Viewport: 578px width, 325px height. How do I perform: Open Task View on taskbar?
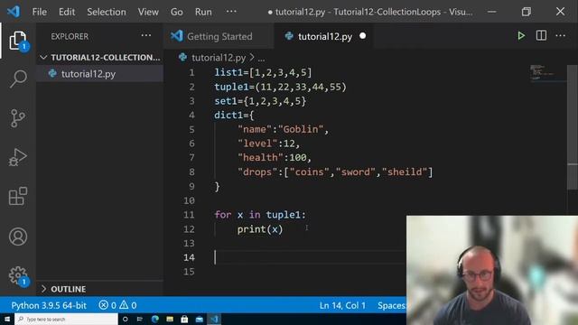[x=140, y=319]
